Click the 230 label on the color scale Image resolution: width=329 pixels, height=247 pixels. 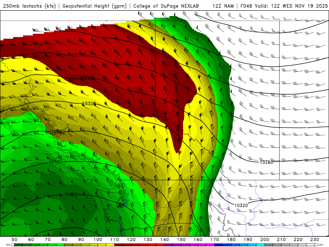[x=315, y=240]
